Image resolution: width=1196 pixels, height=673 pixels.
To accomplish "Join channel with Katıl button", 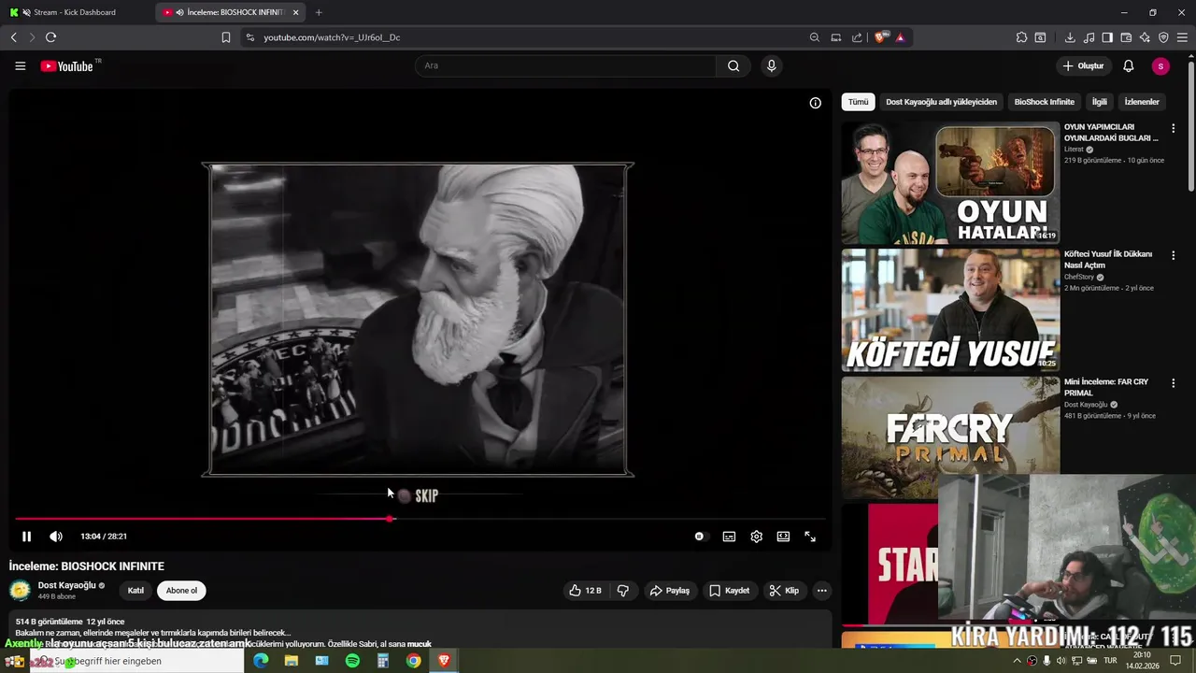I will tap(135, 591).
